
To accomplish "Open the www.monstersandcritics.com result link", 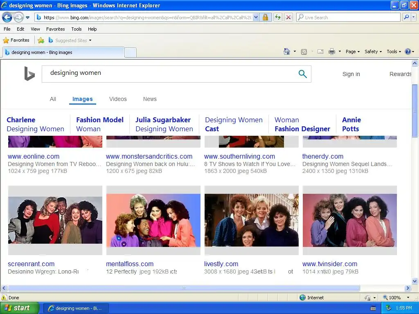I will point(149,157).
